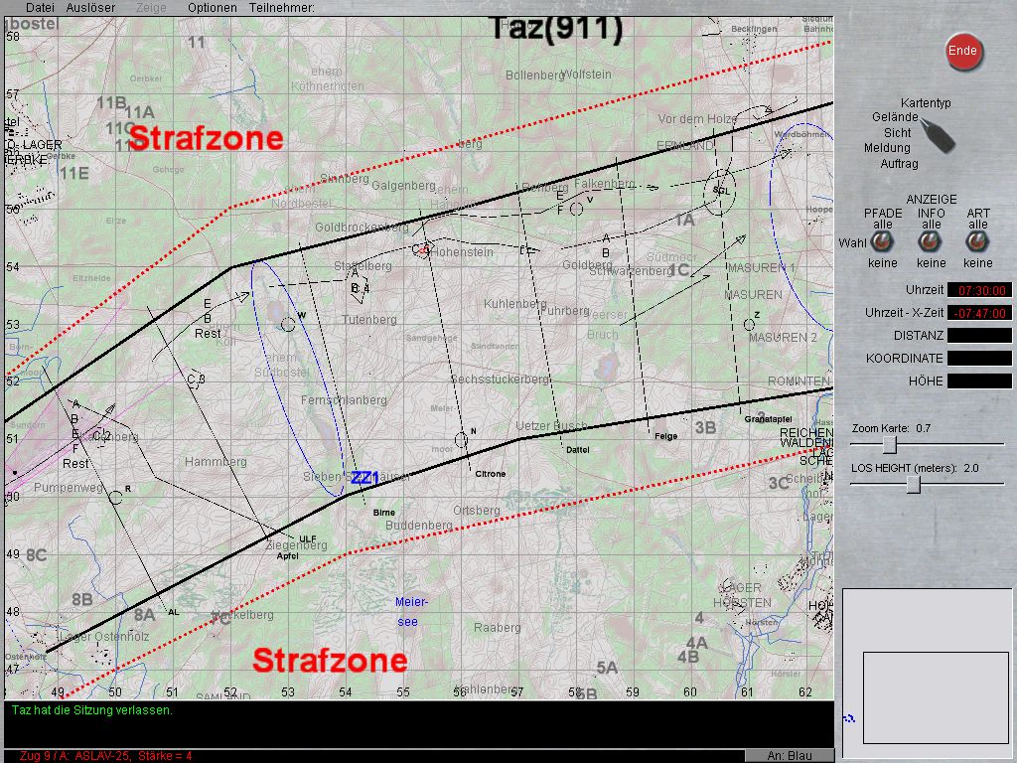
Task: Select the circle waypoint marked N
Action: pos(461,438)
